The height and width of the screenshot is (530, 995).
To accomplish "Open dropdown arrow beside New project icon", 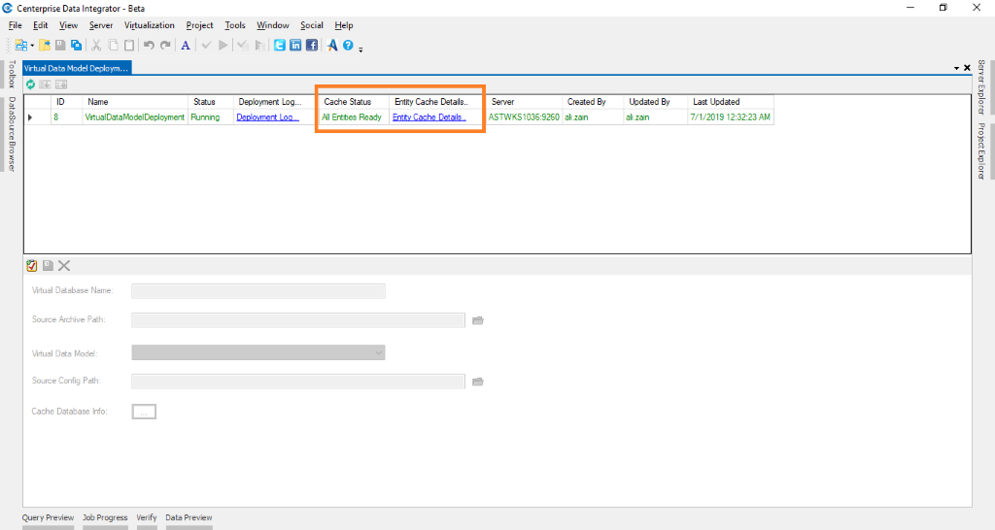I will (32, 45).
